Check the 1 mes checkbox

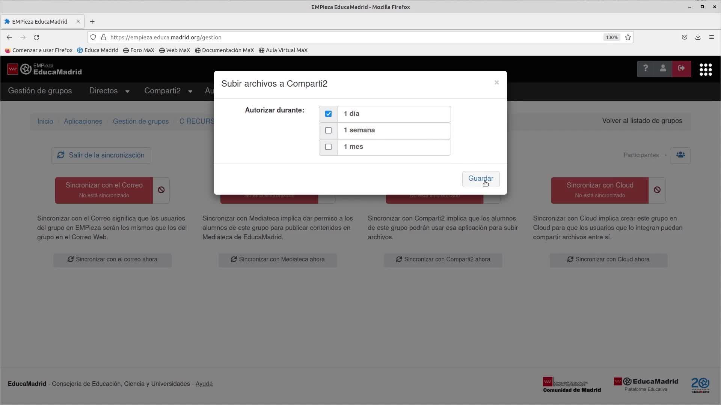(328, 147)
